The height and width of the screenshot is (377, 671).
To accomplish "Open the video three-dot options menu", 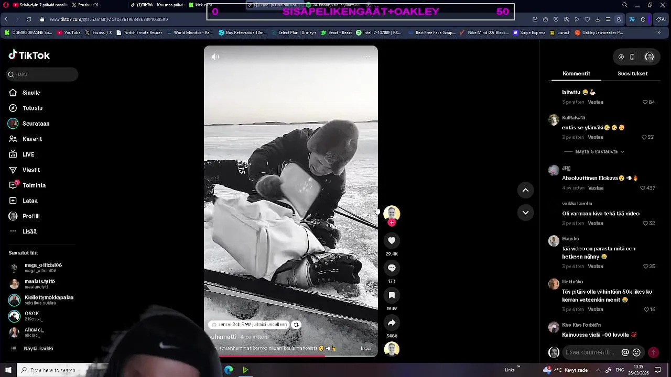I will tap(366, 57).
